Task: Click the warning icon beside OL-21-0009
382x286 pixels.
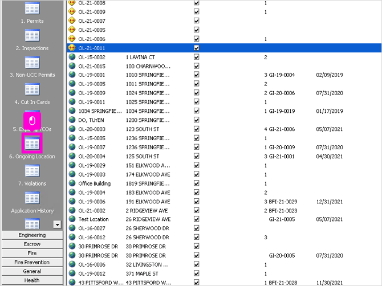Action: (72, 11)
